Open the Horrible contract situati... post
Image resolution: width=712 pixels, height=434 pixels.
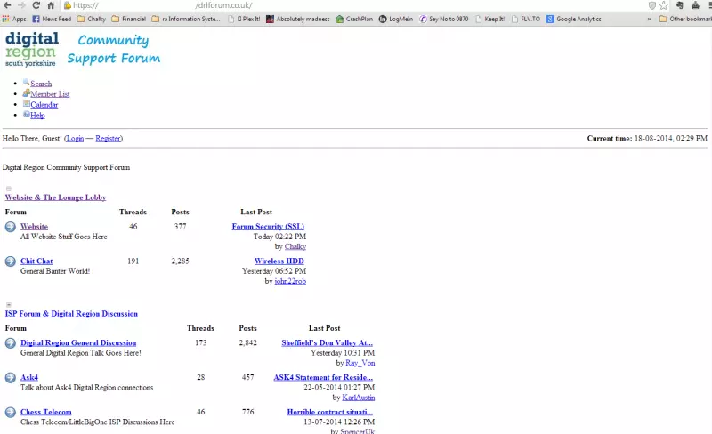click(329, 412)
